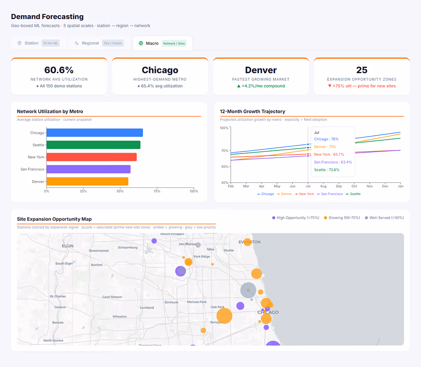Click the Network / Sites badge
The image size is (421, 367).
(x=174, y=44)
